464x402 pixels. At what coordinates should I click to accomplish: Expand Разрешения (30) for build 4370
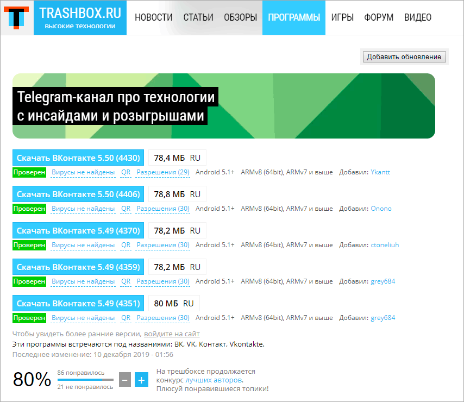(x=163, y=245)
